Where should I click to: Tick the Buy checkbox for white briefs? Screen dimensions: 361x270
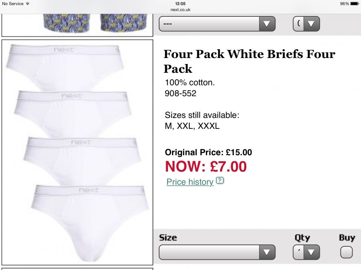click(x=346, y=252)
